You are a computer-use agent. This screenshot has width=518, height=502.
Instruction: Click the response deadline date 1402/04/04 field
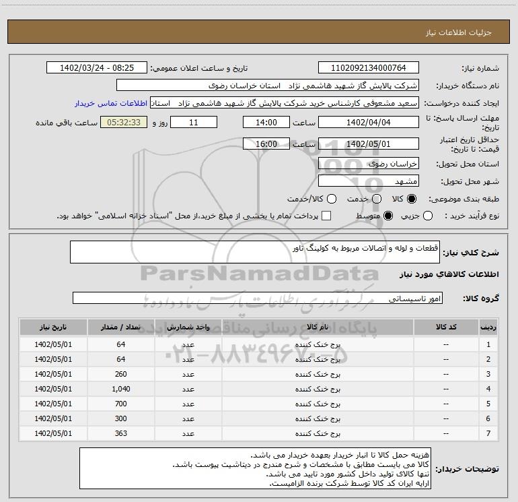click(x=369, y=122)
